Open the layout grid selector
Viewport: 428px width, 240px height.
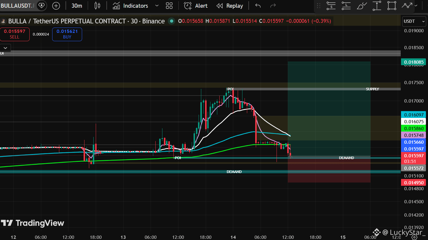coord(169,6)
